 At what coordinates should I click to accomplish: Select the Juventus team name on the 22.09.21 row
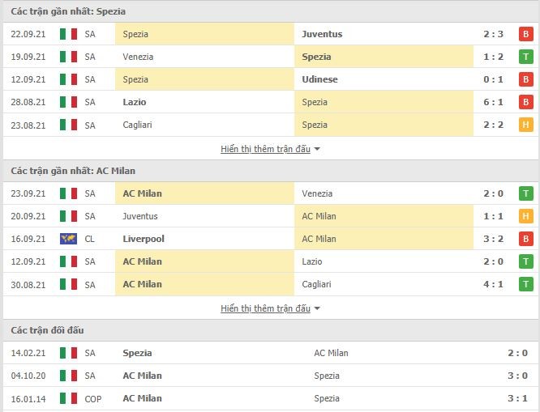[322, 34]
